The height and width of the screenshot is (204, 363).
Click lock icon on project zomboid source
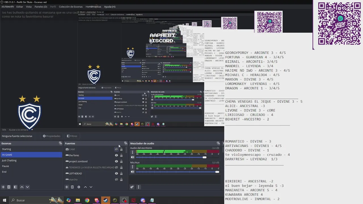coord(121,161)
